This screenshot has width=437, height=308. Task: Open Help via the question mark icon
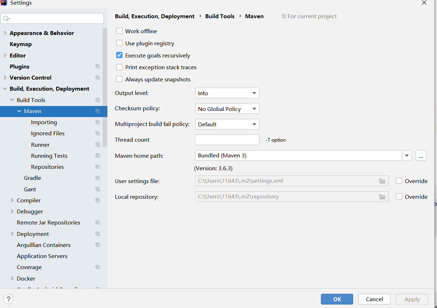[x=8, y=299]
